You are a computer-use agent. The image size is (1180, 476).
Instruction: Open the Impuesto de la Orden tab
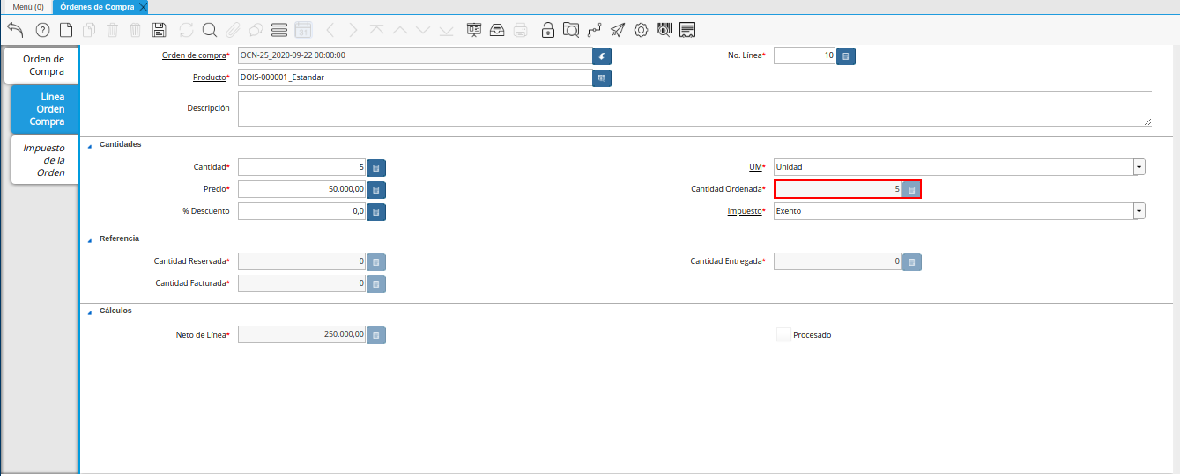tap(44, 160)
